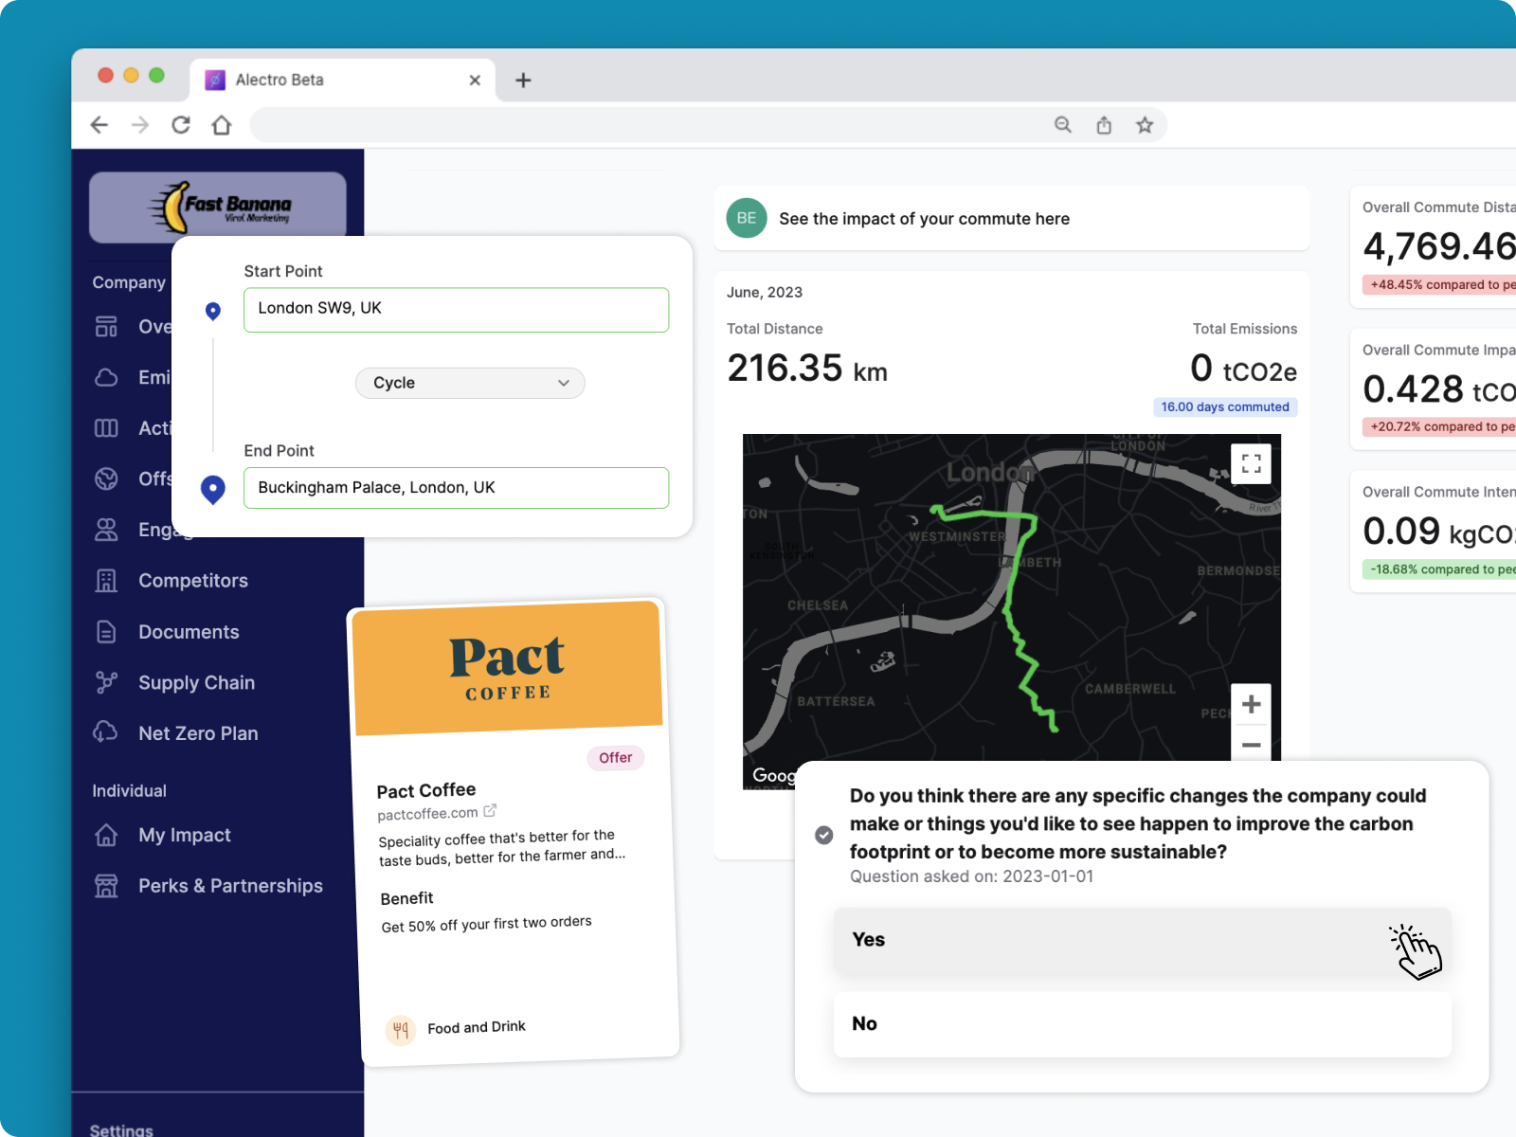Click the Pact Coffee card title
The height and width of the screenshot is (1137, 1516).
click(x=426, y=790)
